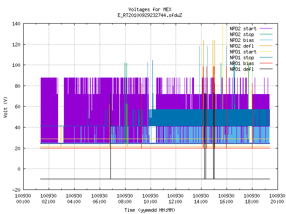Click the red NPD1 bias legend line
The image size is (286, 214).
[266, 63]
